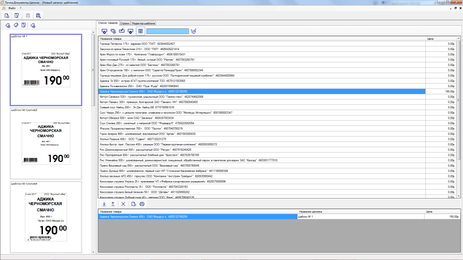This screenshot has width=463, height=260.
Task: Remove entry with the X icon
Action: pyautogui.click(x=123, y=204)
